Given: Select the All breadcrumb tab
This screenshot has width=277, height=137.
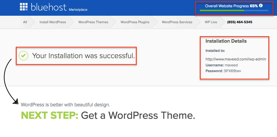Looking at the screenshot, I should point(25,22).
